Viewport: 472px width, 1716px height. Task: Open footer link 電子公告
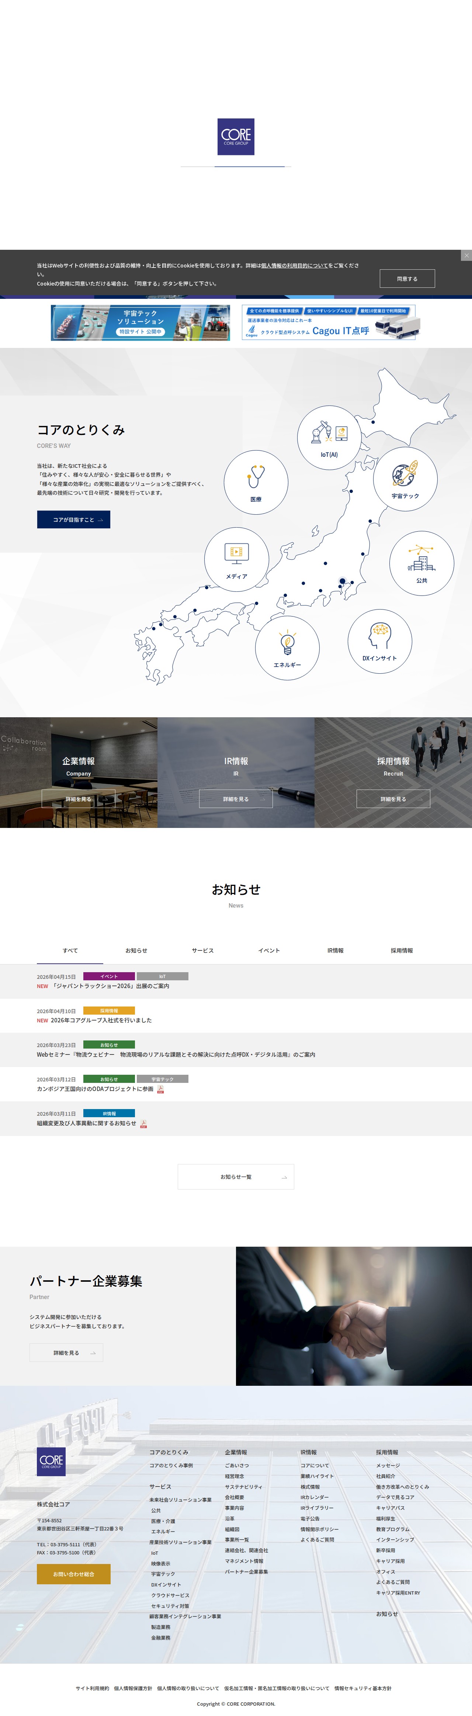[309, 1519]
